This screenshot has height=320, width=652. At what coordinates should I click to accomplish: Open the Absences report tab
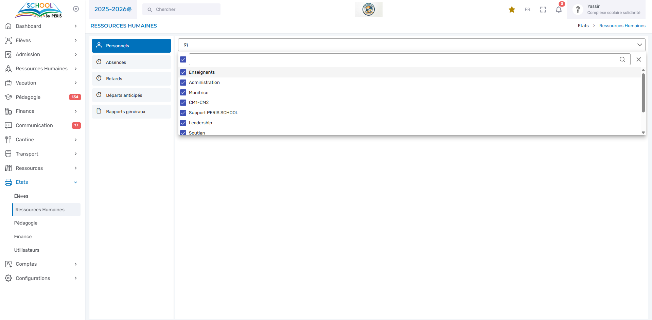(131, 62)
